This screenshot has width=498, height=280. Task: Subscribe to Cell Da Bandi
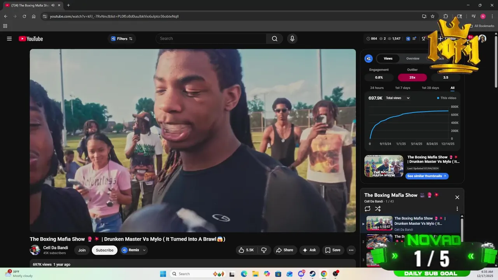[105, 250]
